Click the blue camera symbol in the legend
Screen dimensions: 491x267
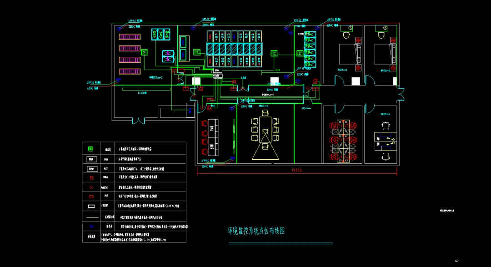[91, 226]
